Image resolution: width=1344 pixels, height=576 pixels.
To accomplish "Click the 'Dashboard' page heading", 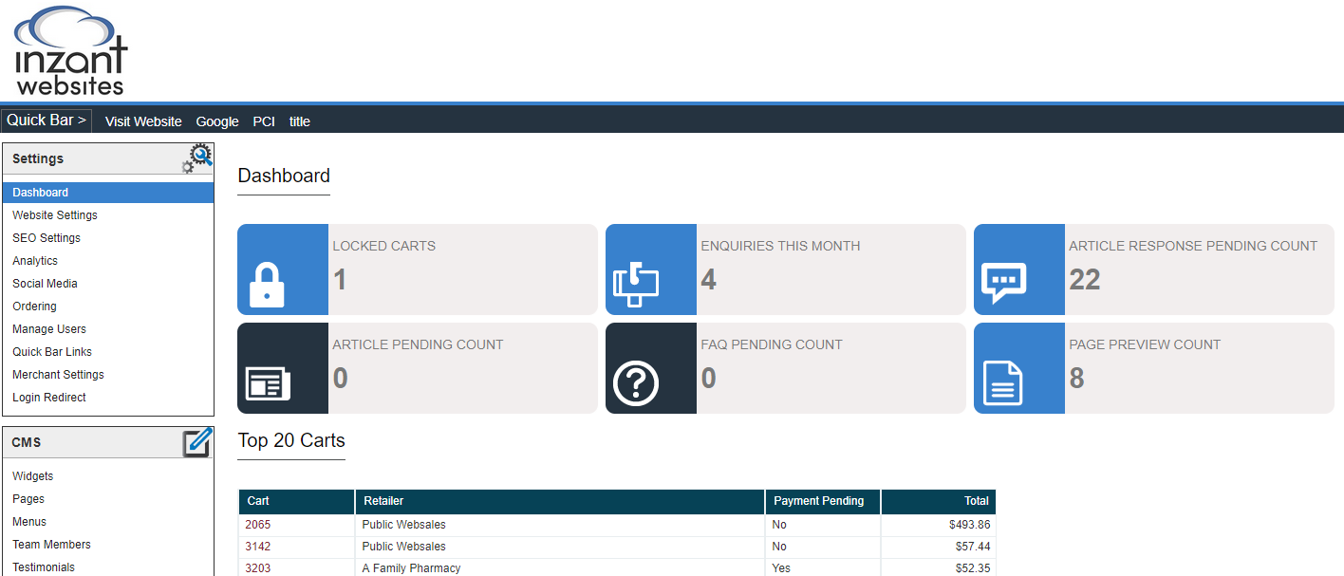I will tap(284, 176).
